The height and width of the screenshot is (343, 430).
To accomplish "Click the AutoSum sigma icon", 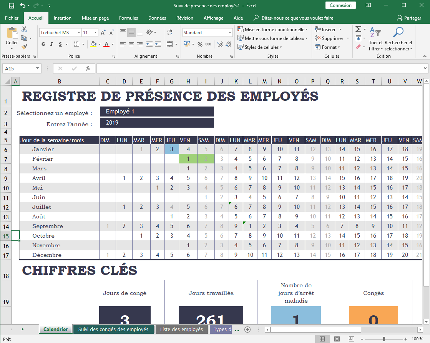I will coord(358,29).
